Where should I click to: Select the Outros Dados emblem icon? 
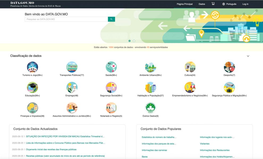tap(150, 108)
